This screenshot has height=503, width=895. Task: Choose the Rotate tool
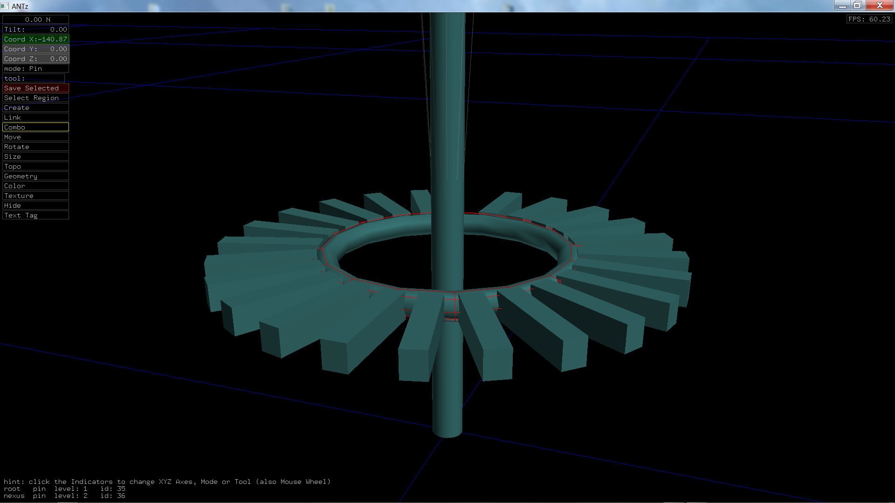pyautogui.click(x=35, y=147)
